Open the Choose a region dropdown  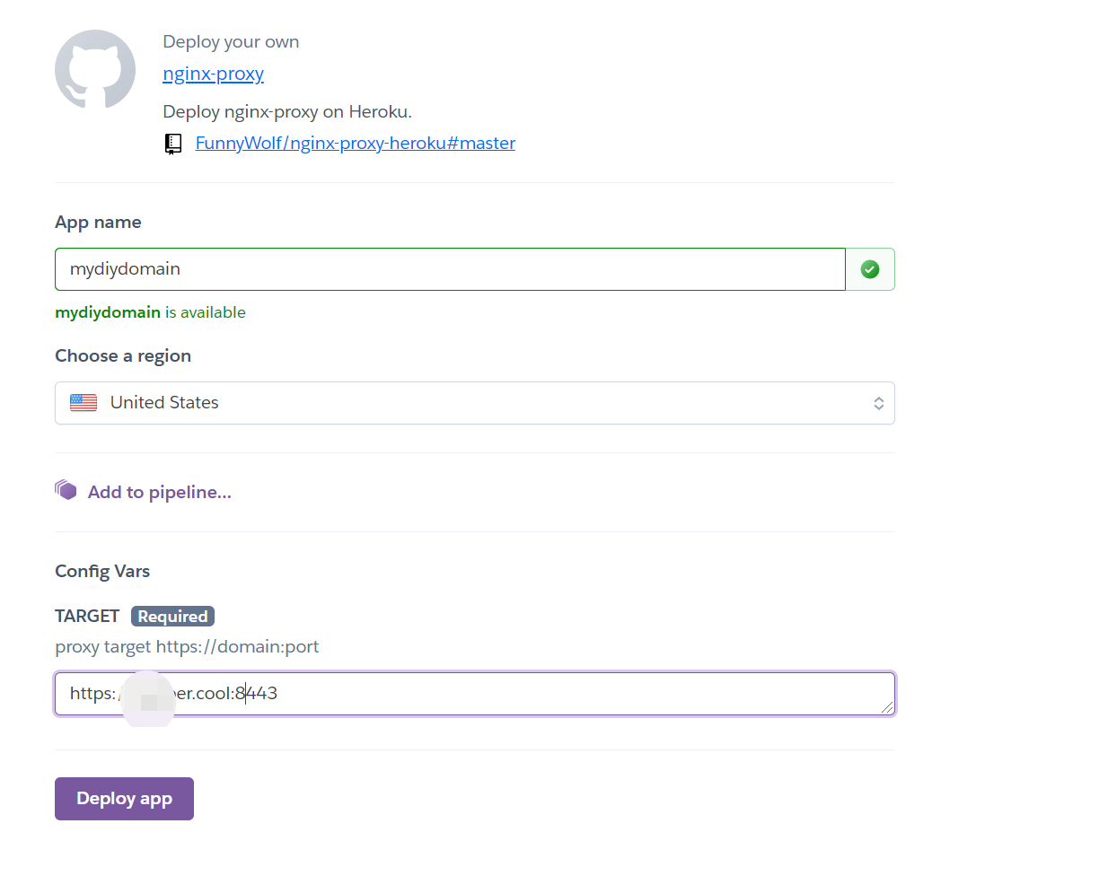click(475, 403)
